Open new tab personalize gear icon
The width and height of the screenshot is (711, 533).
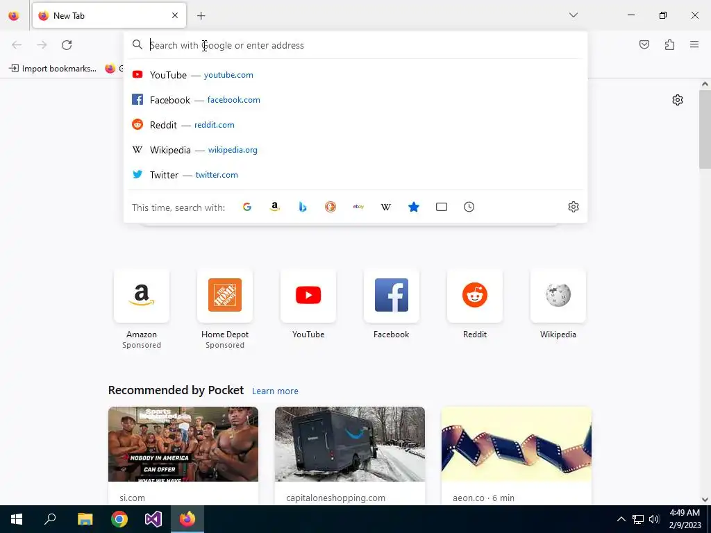(x=678, y=100)
